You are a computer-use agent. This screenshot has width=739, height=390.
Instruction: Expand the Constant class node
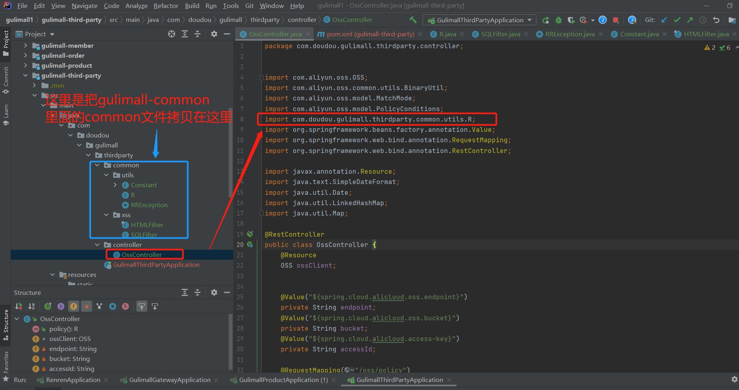coord(115,185)
